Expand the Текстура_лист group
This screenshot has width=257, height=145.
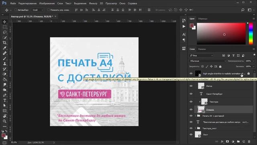196,128
